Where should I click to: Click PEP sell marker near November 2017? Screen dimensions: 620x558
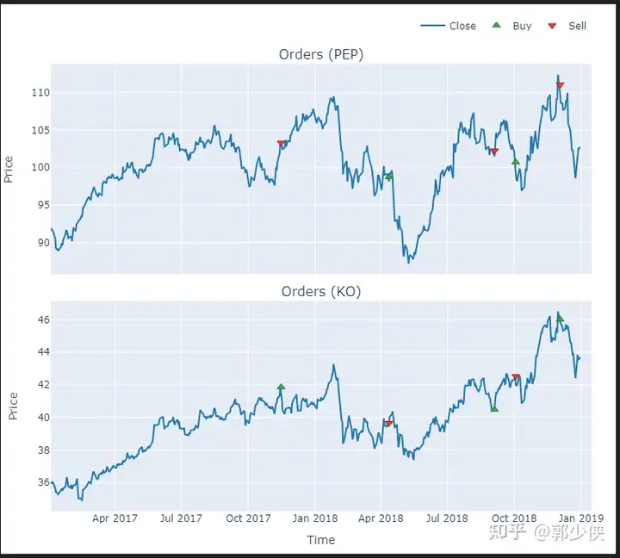tap(281, 144)
